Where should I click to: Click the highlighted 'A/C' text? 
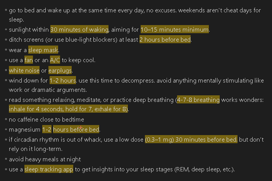point(55,60)
